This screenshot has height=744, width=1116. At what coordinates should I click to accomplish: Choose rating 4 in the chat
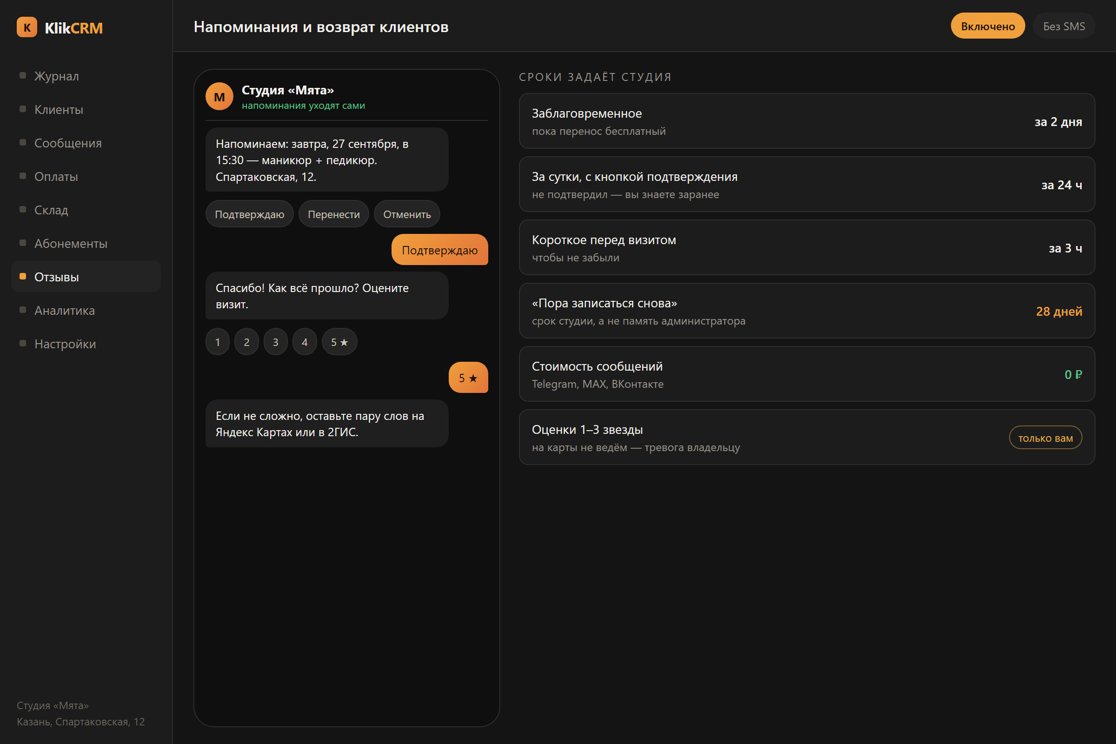pos(305,342)
